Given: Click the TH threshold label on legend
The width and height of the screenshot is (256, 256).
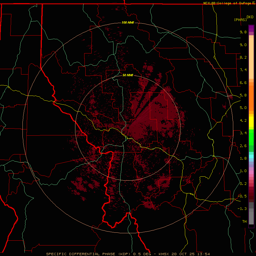Looking at the screenshot, I should (x=244, y=222).
